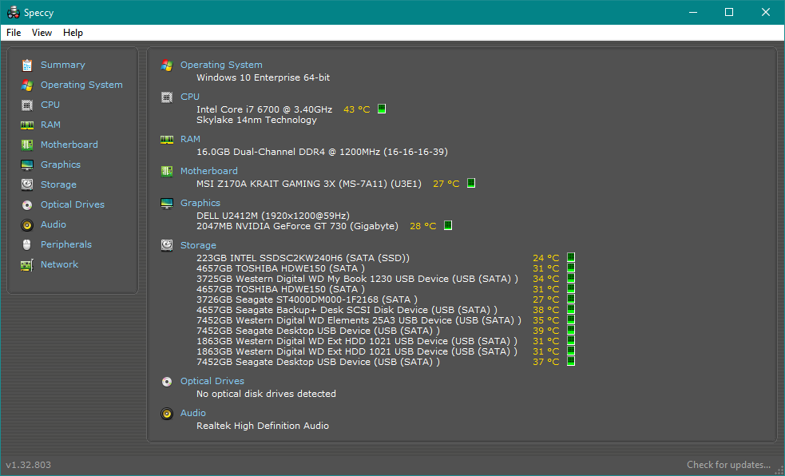The image size is (785, 476).
Task: Click the Operating System icon in main panel
Action: point(167,65)
